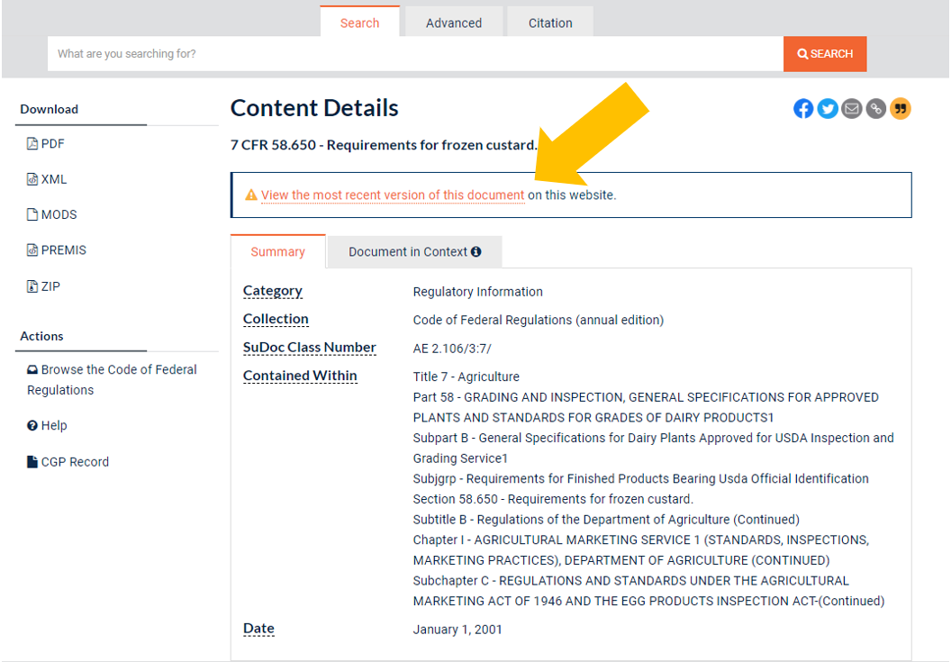This screenshot has height=662, width=951.
Task: Open the CGP Record link
Action: click(74, 462)
